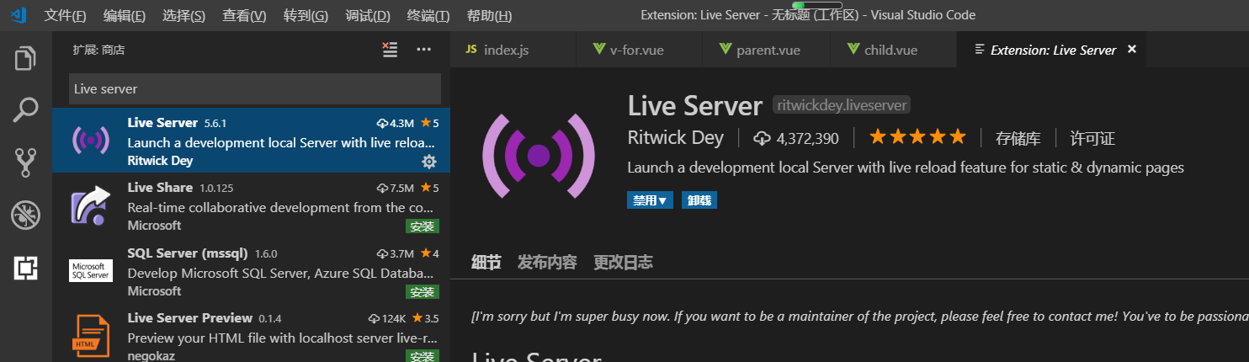Click the Live Server heading title
The width and height of the screenshot is (1249, 362).
(x=695, y=105)
